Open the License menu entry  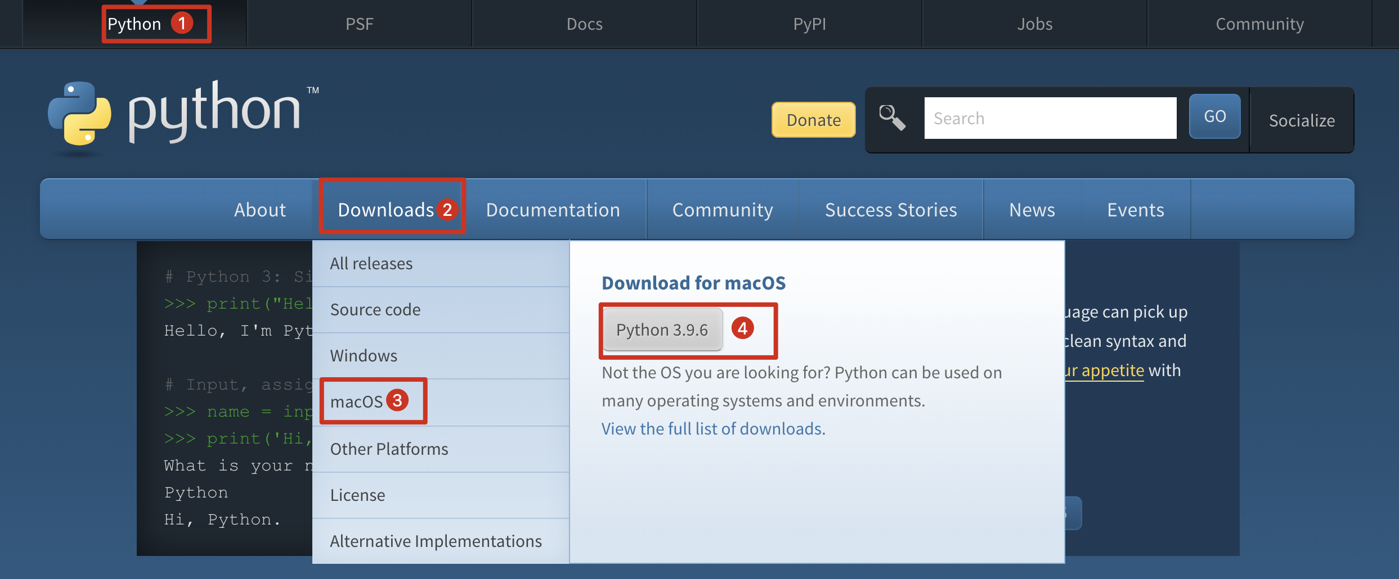357,495
